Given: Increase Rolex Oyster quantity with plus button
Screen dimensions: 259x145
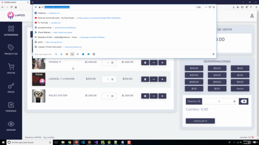Looking at the screenshot, I should pyautogui.click(x=162, y=96).
